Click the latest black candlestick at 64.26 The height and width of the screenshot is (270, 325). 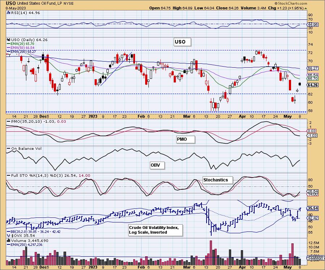300,84
